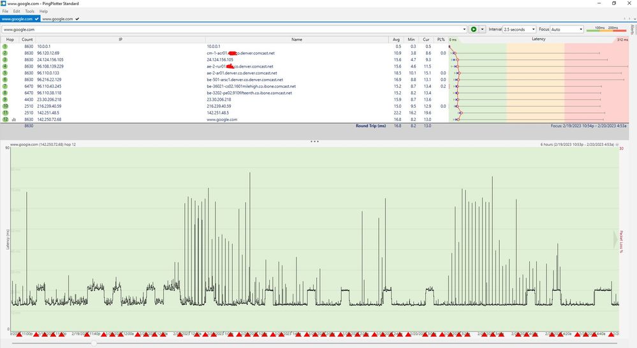Click the timeline scroll slider thumb at bottom
This screenshot has width=637, height=348.
[x=94, y=343]
